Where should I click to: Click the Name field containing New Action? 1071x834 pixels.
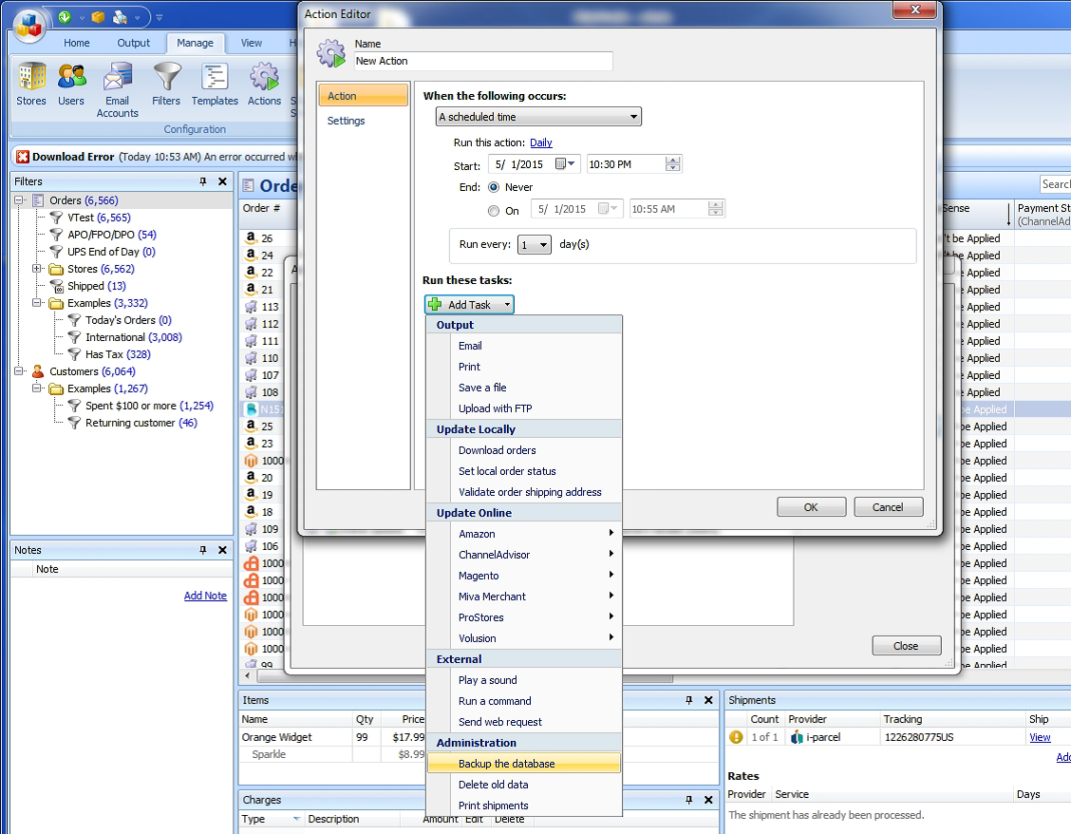(x=483, y=61)
